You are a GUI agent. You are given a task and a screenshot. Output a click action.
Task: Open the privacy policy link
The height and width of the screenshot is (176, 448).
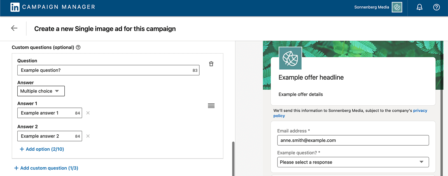click(x=420, y=111)
